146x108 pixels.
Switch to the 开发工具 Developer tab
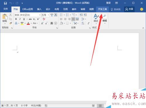102,9
